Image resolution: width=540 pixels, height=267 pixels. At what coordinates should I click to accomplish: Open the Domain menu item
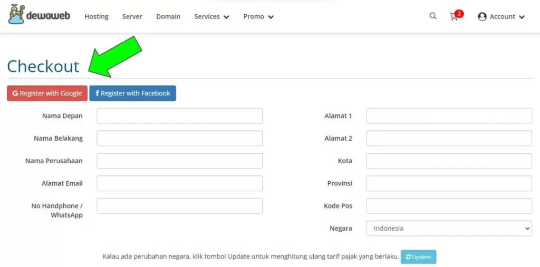[168, 16]
